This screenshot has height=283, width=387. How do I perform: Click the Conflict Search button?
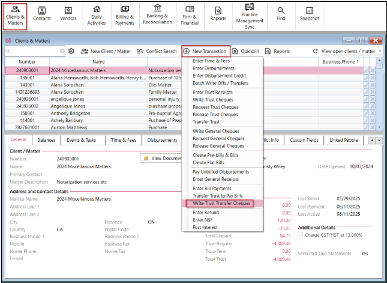point(157,51)
